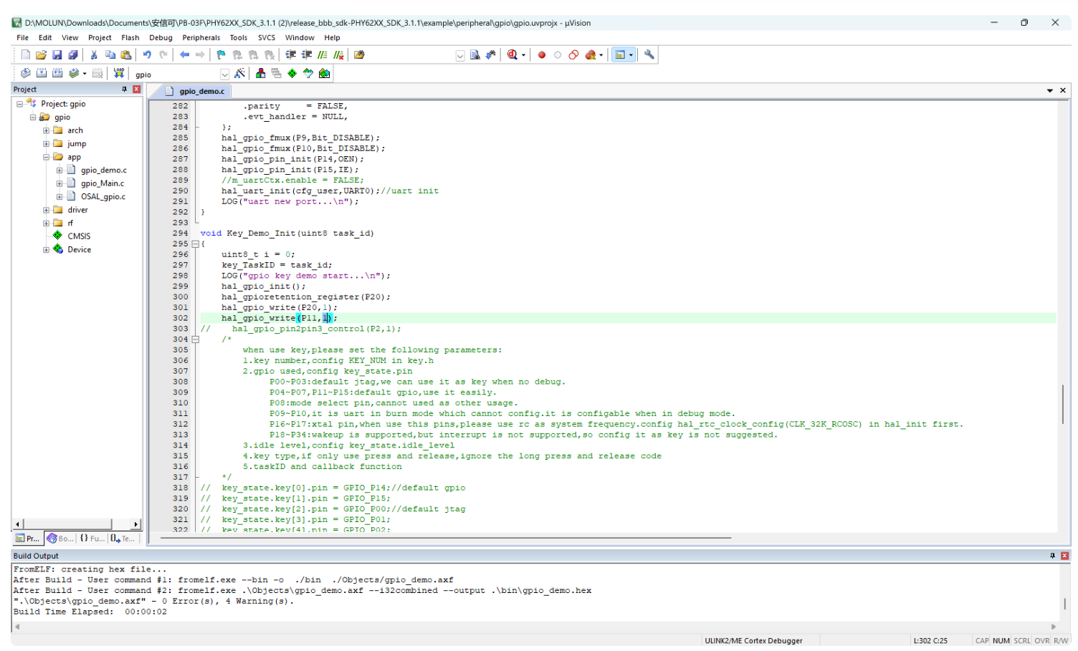
Task: Collapse code fold at line 295
Action: (195, 244)
